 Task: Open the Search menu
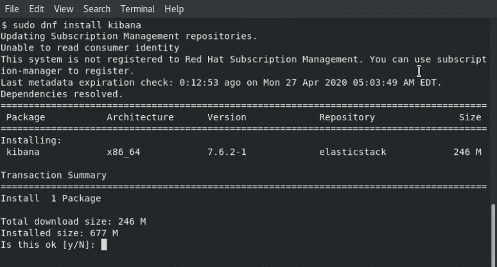pyautogui.click(x=97, y=9)
